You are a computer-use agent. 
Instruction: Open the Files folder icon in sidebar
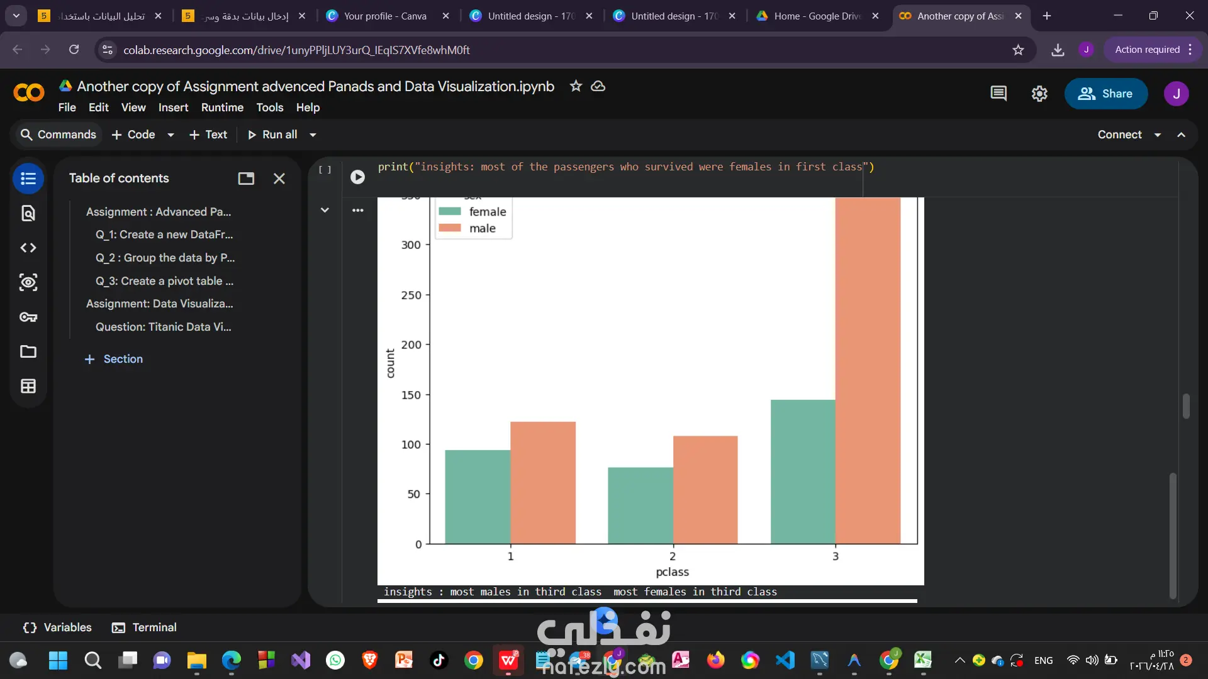coord(28,351)
